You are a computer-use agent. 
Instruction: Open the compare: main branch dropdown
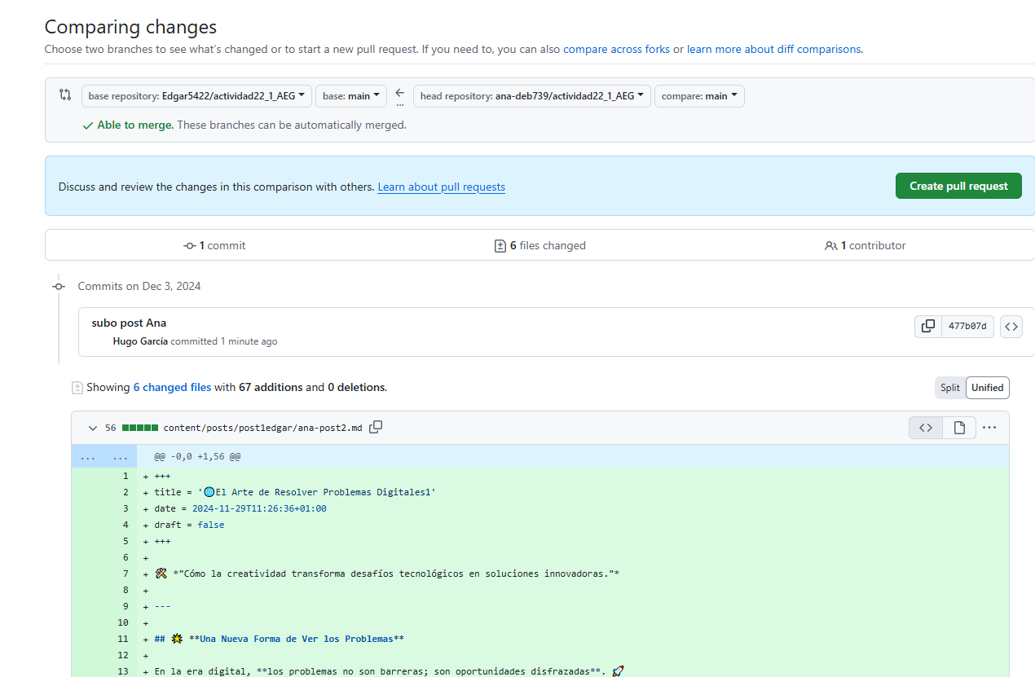(x=698, y=96)
